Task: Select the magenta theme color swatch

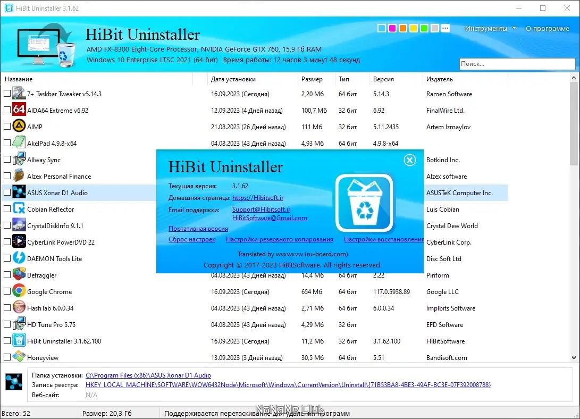Action: (x=392, y=28)
